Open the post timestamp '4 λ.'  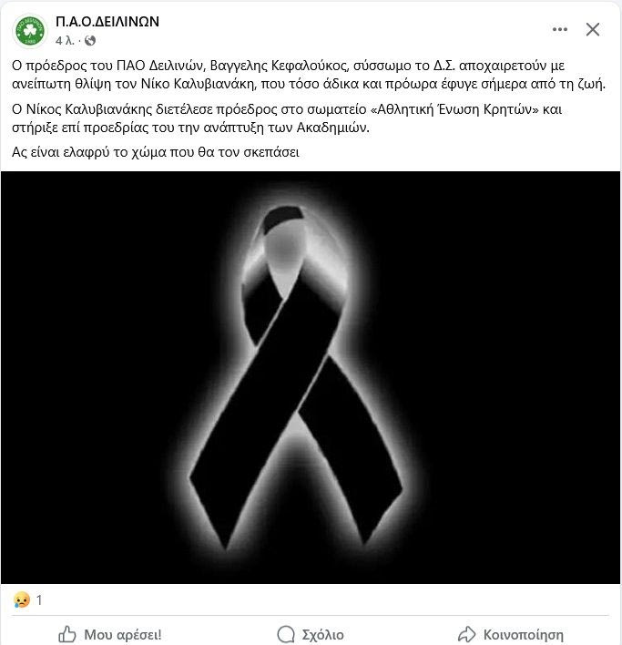[65, 40]
